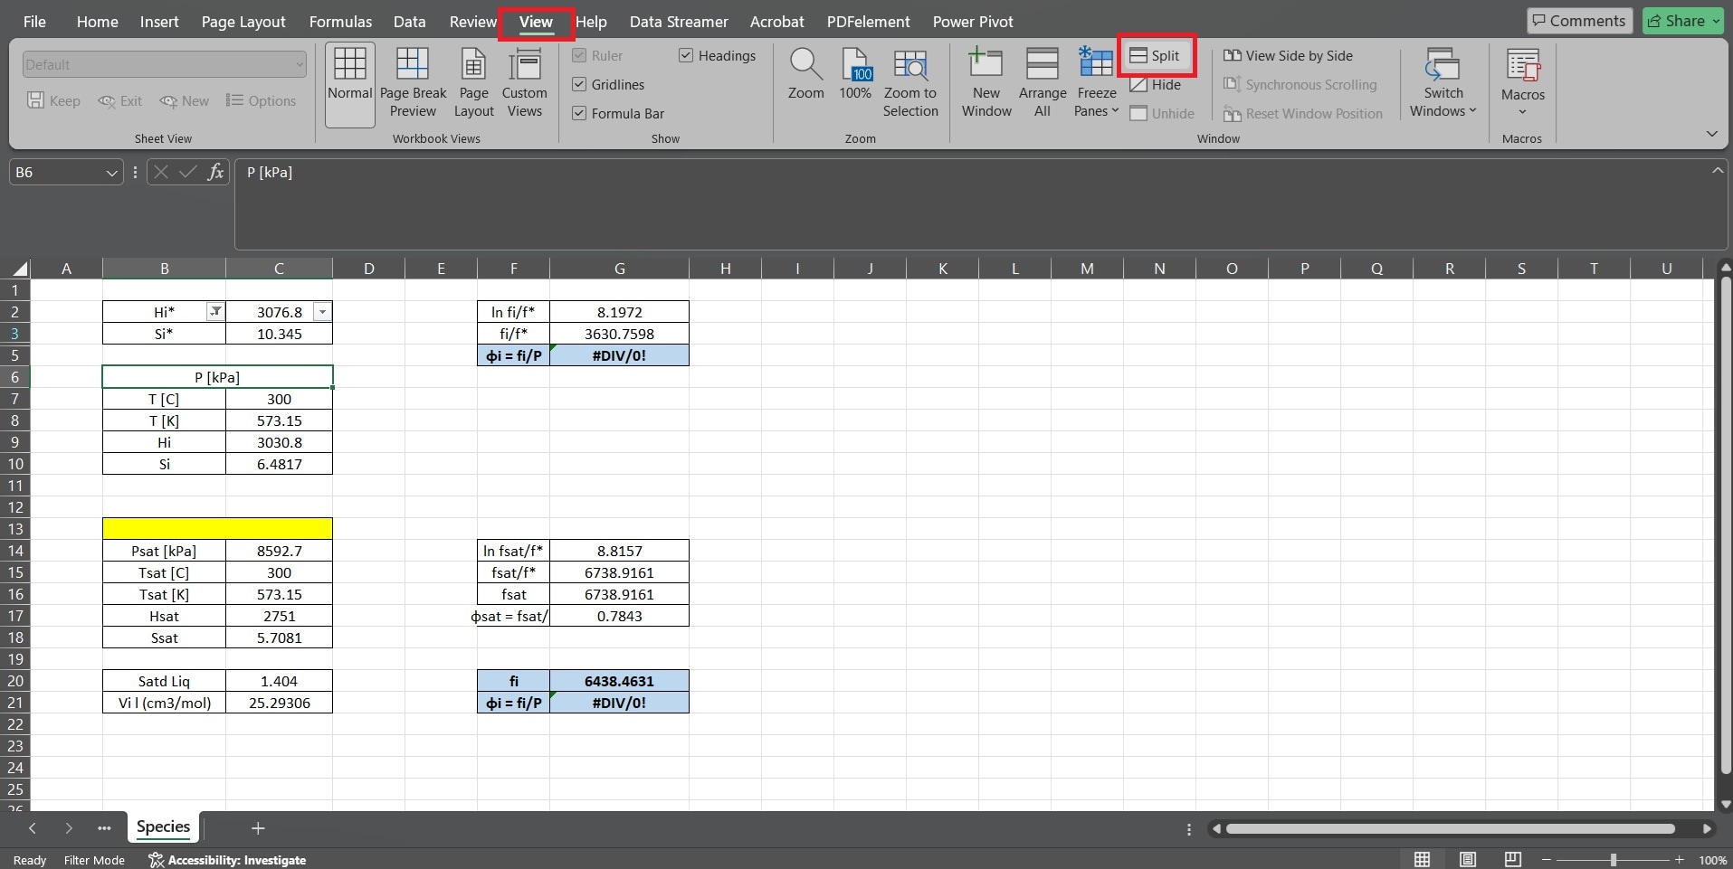Open the Formulas tab
This screenshot has width=1733, height=869.
[340, 22]
